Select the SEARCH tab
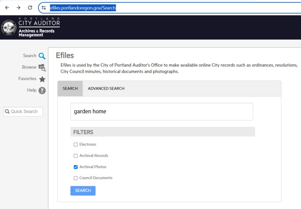Image resolution: width=301 pixels, height=209 pixels. 70,88
